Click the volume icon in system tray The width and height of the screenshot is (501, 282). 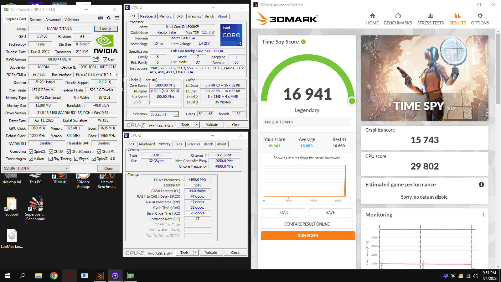pos(476,276)
